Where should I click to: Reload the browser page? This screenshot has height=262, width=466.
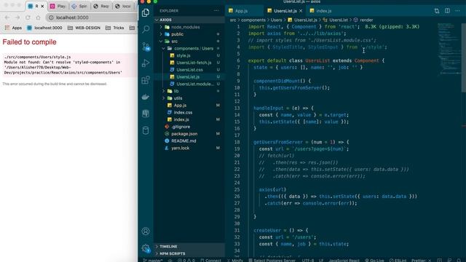pos(28,17)
